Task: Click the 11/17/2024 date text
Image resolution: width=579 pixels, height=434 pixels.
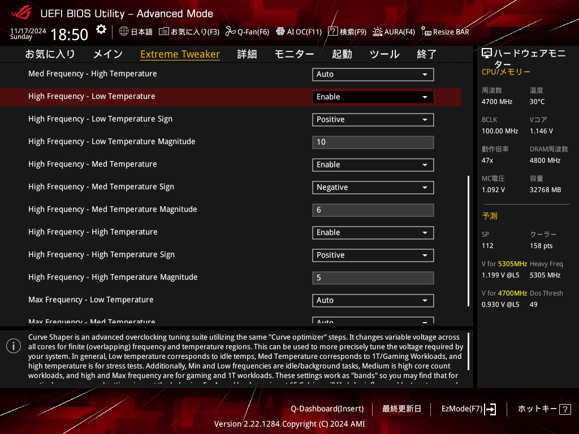Action: (x=28, y=31)
